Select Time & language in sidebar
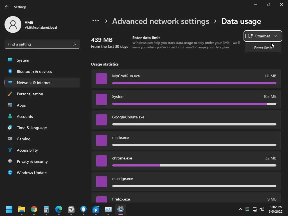288x216 pixels. click(32, 128)
